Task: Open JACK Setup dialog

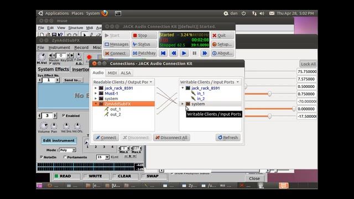Action: 222,44
